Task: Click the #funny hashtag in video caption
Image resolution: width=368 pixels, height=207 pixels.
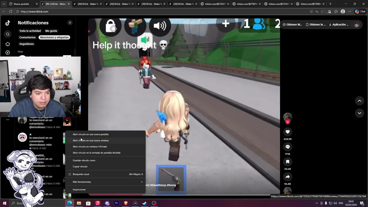Action: pos(171,185)
